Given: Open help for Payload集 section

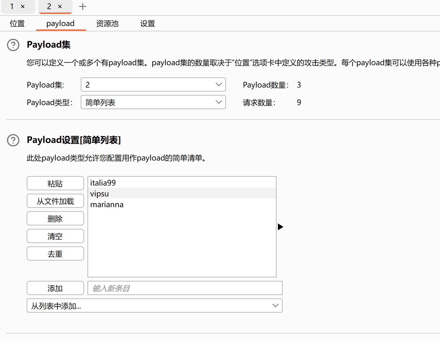Looking at the screenshot, I should coord(13,45).
